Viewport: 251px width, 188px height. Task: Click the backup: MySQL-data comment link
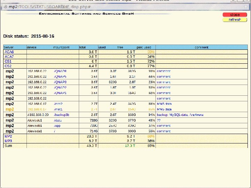[180, 115]
